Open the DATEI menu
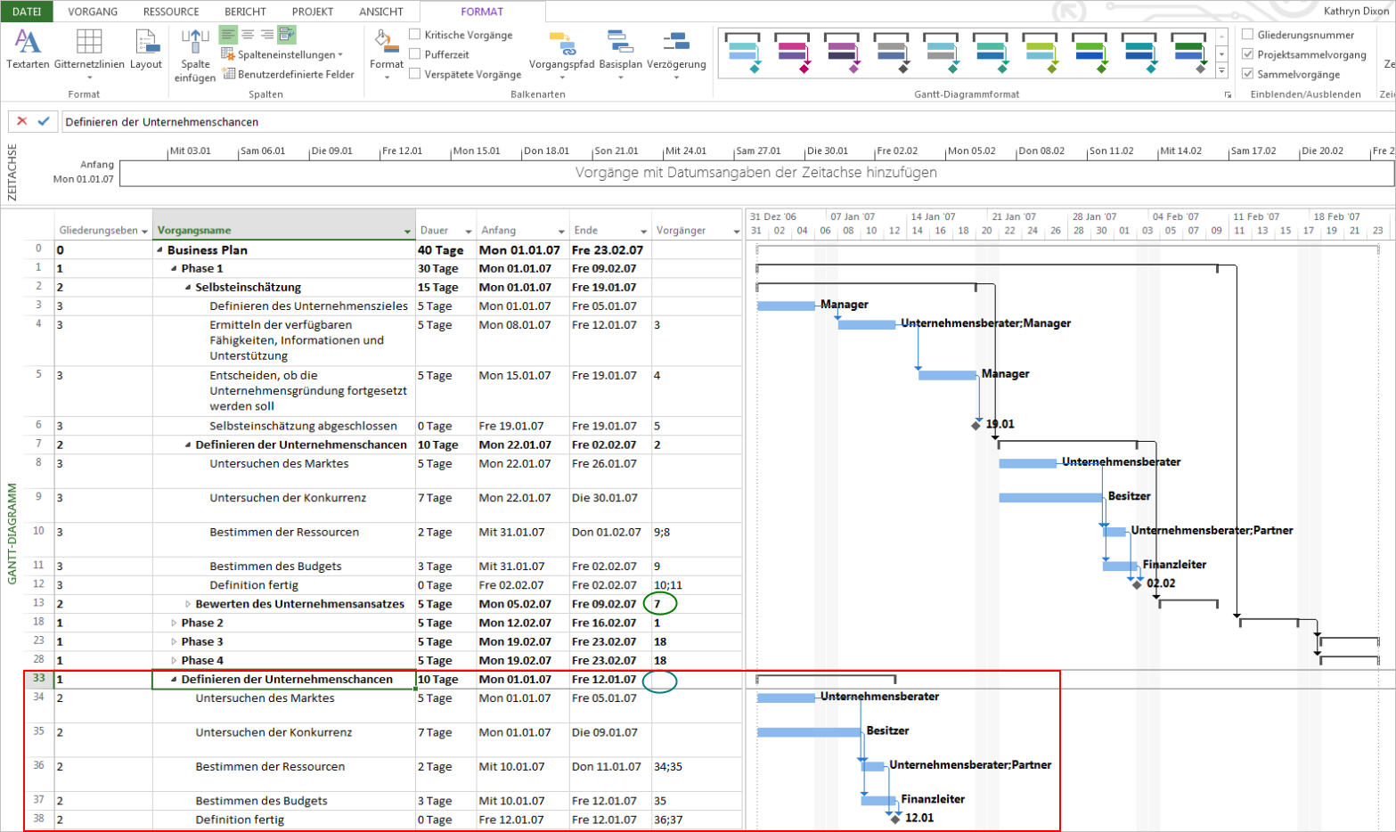Image resolution: width=1396 pixels, height=832 pixels. coord(27,12)
